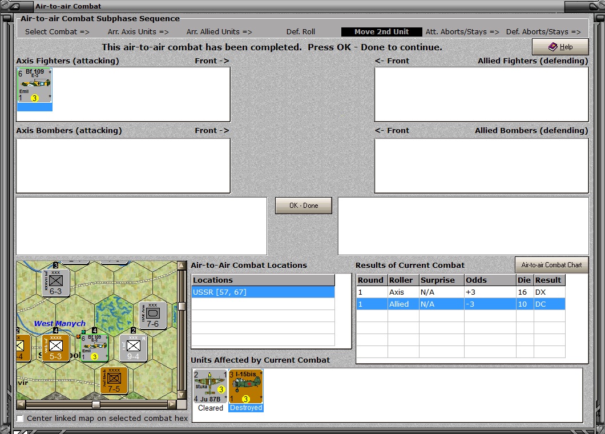The height and width of the screenshot is (434, 605).
Task: Select the destroyed I-15bis unit counter
Action: pyautogui.click(x=246, y=386)
